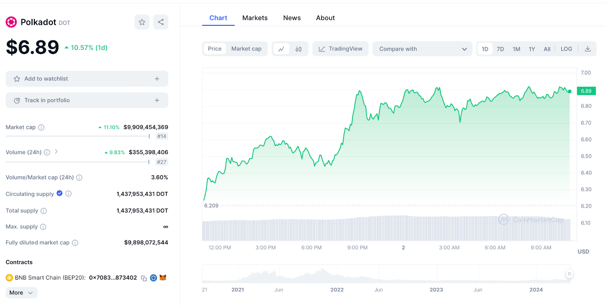The height and width of the screenshot is (306, 606).
Task: Open the Chart tab
Action: 218,18
